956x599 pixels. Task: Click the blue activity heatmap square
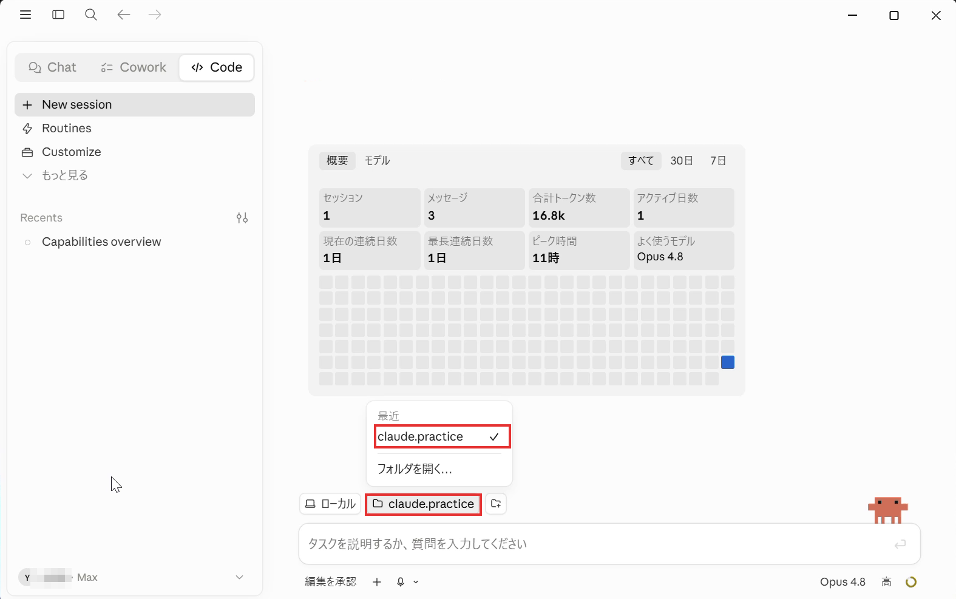(x=728, y=362)
